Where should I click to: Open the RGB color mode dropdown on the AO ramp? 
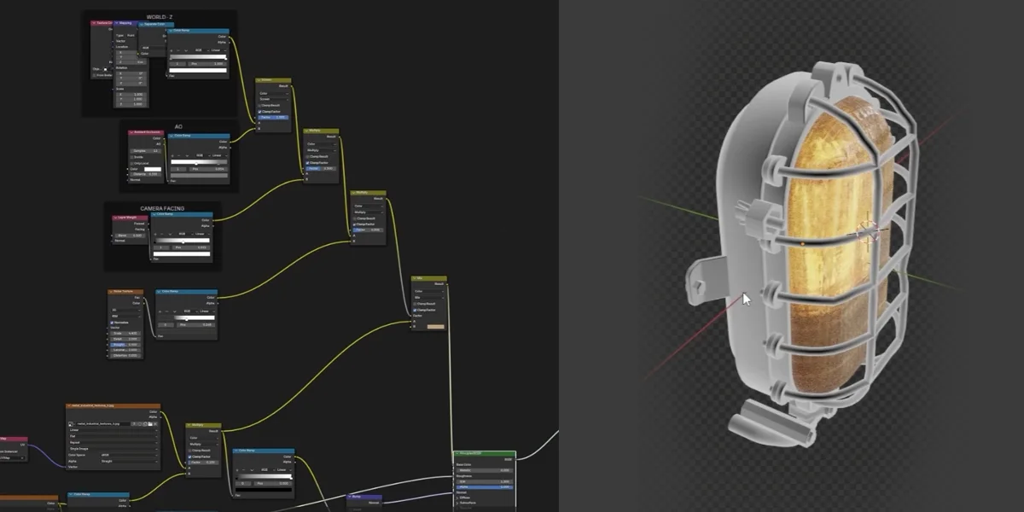coord(200,155)
